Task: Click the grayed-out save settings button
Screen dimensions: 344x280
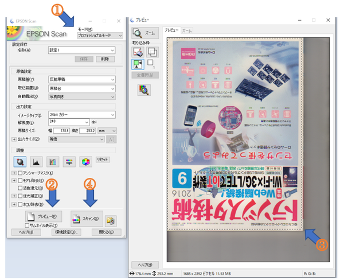Action: pos(84,59)
